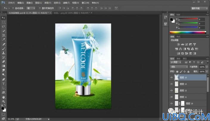The height and width of the screenshot is (121, 210).
Task: Select the Rectangular Marquee tool
Action: pyautogui.click(x=4, y=22)
